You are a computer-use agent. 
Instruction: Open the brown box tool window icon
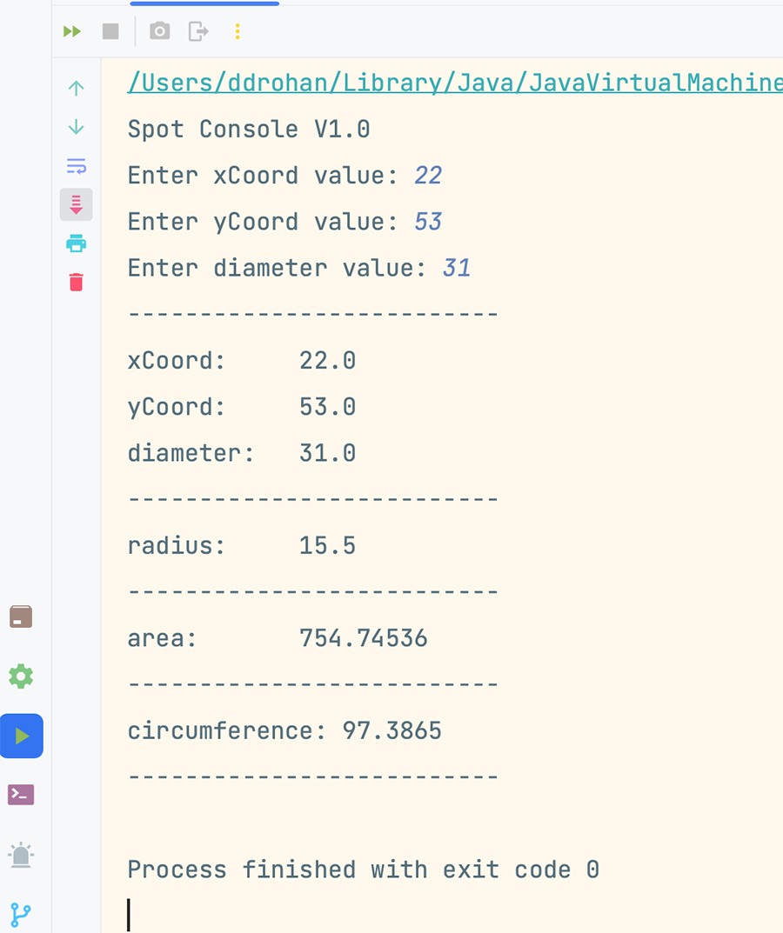[x=21, y=616]
